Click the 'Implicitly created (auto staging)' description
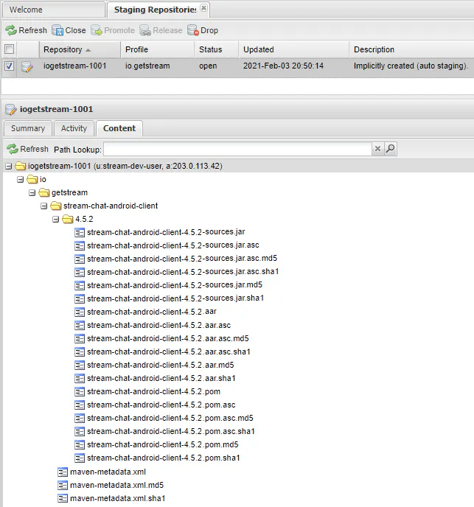Viewport: 474px width, 507px height. click(x=411, y=66)
